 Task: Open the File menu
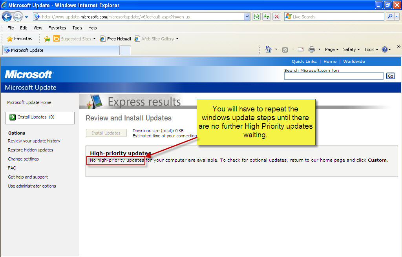(x=11, y=28)
